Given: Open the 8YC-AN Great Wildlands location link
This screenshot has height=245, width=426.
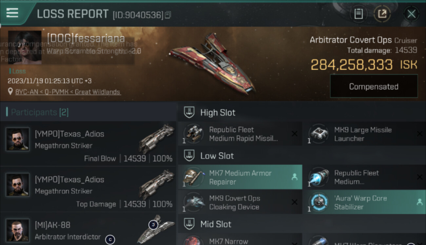Looking at the screenshot, I should [x=68, y=92].
